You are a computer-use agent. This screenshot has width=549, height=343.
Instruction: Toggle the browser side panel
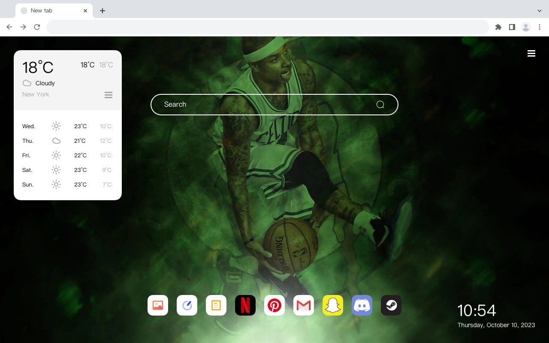click(512, 27)
